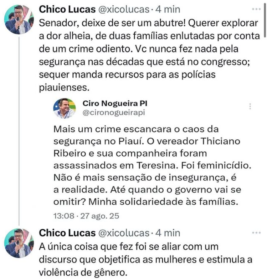Open quoted tweet timestamp 13:08 · 27 ago. 25
Image resolution: width=267 pixels, height=280 pixels.
click(86, 216)
